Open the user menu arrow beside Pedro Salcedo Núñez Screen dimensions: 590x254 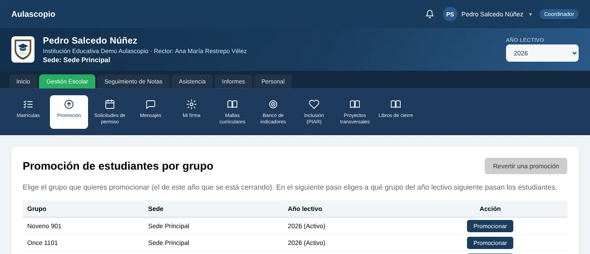coord(530,15)
